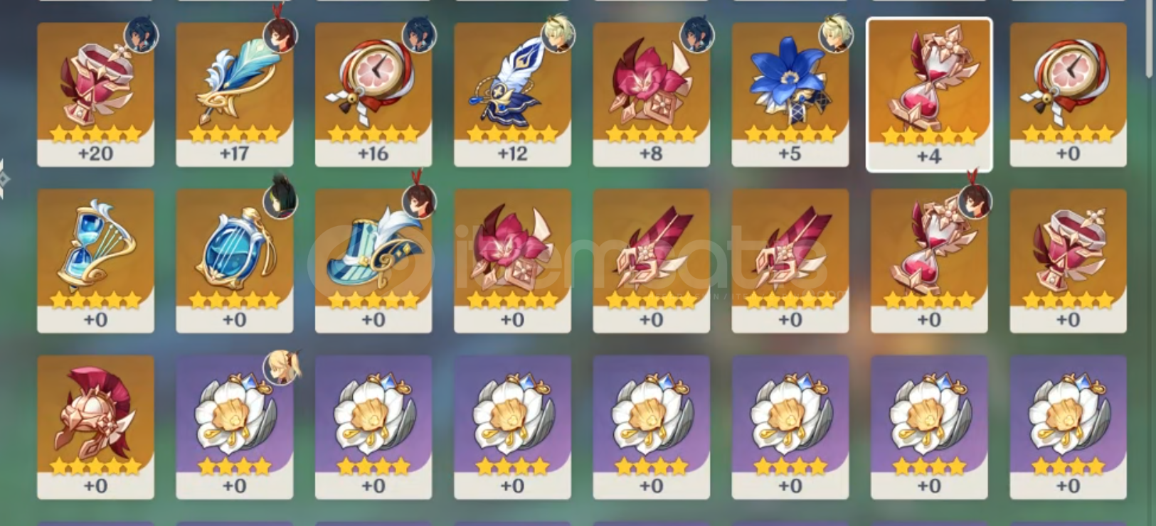The image size is (1156, 526).
Task: Select the second crimson feather beside Amber's hourglass
Action: click(x=790, y=261)
